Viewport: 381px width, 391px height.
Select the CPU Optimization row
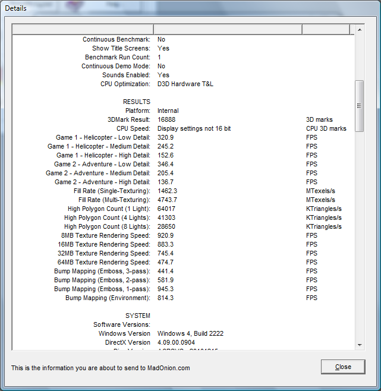click(x=125, y=84)
